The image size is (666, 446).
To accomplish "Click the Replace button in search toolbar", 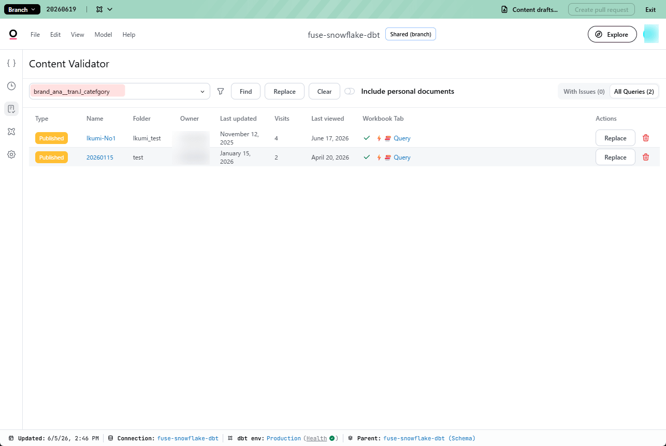I will coord(284,91).
